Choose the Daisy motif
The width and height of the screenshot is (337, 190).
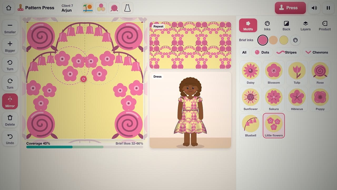pyautogui.click(x=251, y=73)
